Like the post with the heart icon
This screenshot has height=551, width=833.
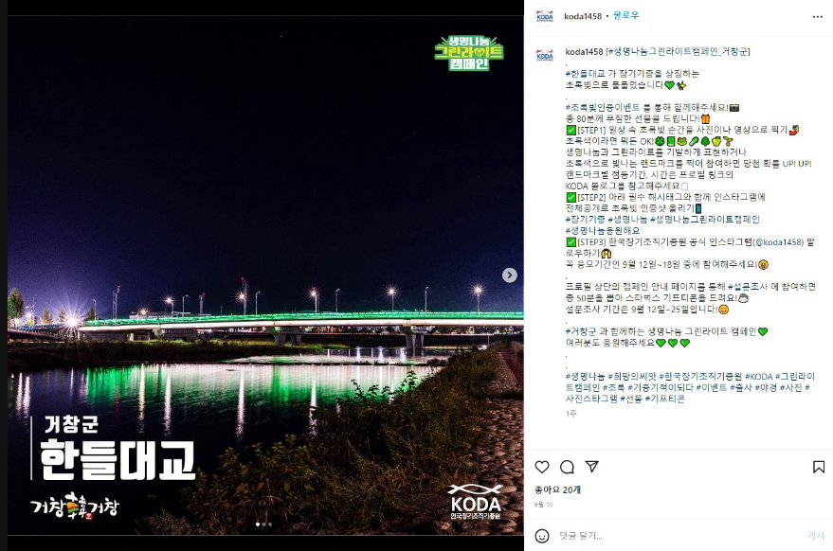[x=542, y=467]
